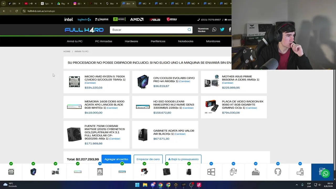Open the Hardware menu item
The width and height of the screenshot is (336, 189).
click(131, 41)
